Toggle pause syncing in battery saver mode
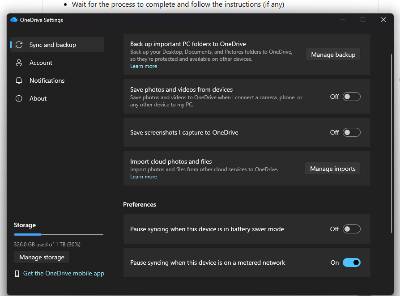Image resolution: width=400 pixels, height=296 pixels. pos(351,229)
